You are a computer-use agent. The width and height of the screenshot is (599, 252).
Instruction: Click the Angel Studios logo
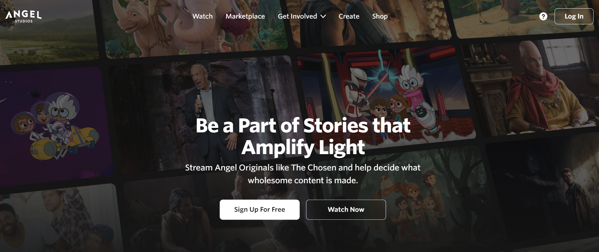click(x=23, y=16)
